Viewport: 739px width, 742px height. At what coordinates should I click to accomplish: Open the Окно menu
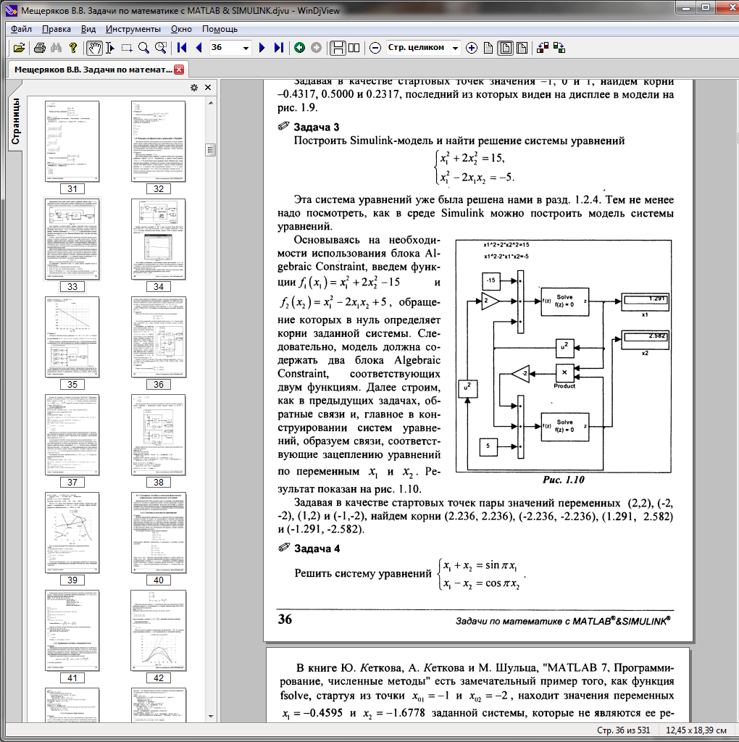pyautogui.click(x=181, y=29)
